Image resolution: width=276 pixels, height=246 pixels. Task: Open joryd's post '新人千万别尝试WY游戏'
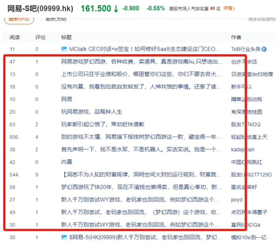point(140,200)
